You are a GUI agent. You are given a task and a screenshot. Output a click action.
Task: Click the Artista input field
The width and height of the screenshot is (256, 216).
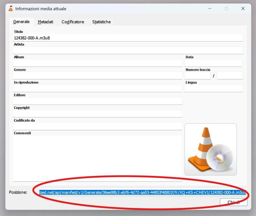(x=128, y=50)
